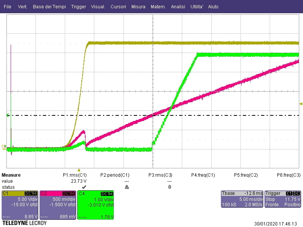Click the C4 DC1M coupling badge

pyautogui.click(x=107, y=194)
